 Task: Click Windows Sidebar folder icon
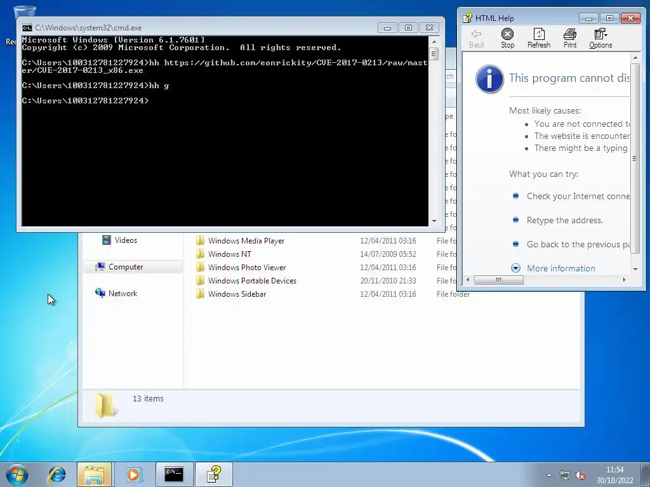coord(200,294)
